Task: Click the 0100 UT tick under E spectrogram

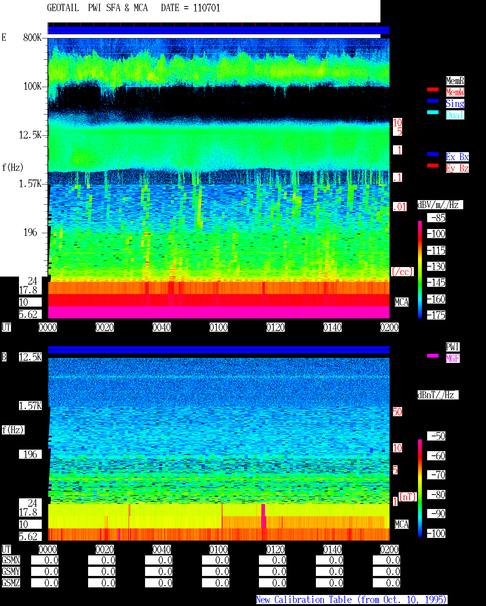Action: tap(219, 327)
